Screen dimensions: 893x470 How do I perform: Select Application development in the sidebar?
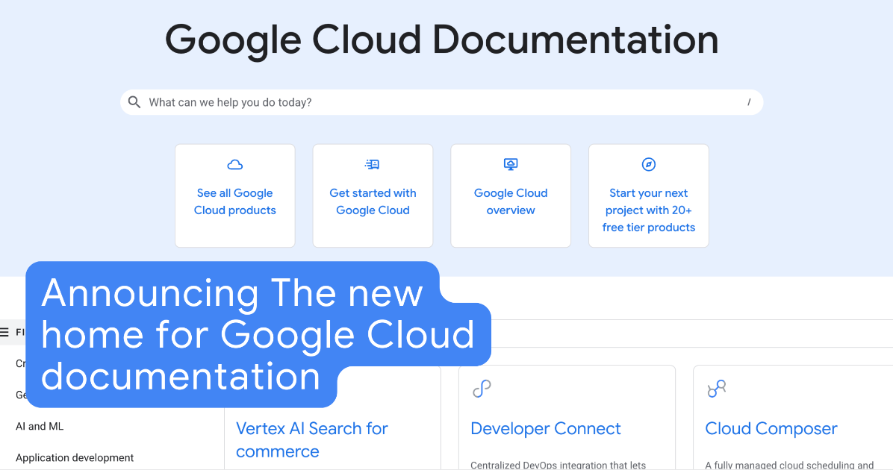75,457
